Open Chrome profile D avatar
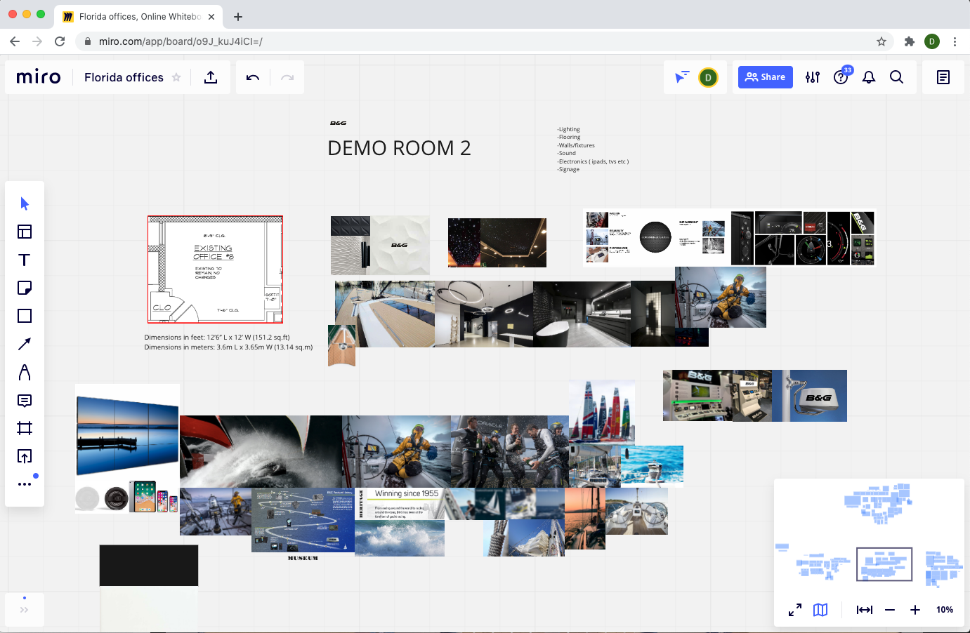 point(932,41)
